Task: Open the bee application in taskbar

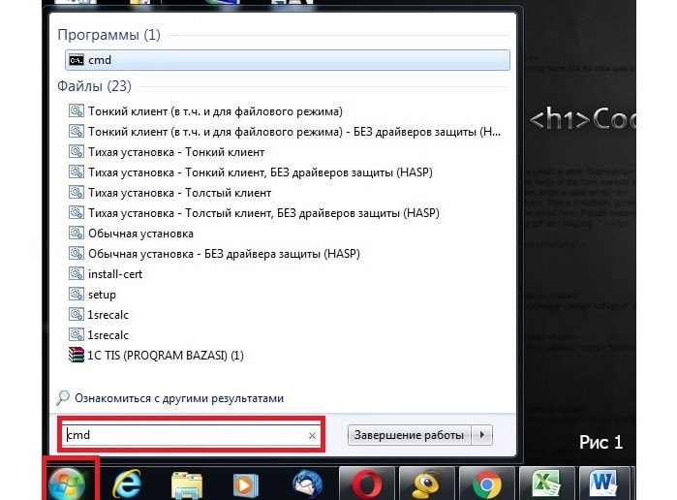Action: pos(426,484)
